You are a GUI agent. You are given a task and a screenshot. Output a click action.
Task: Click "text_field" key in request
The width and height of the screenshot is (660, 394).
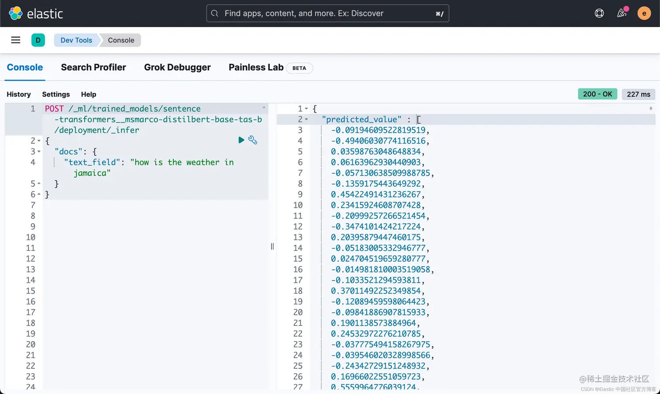click(92, 162)
